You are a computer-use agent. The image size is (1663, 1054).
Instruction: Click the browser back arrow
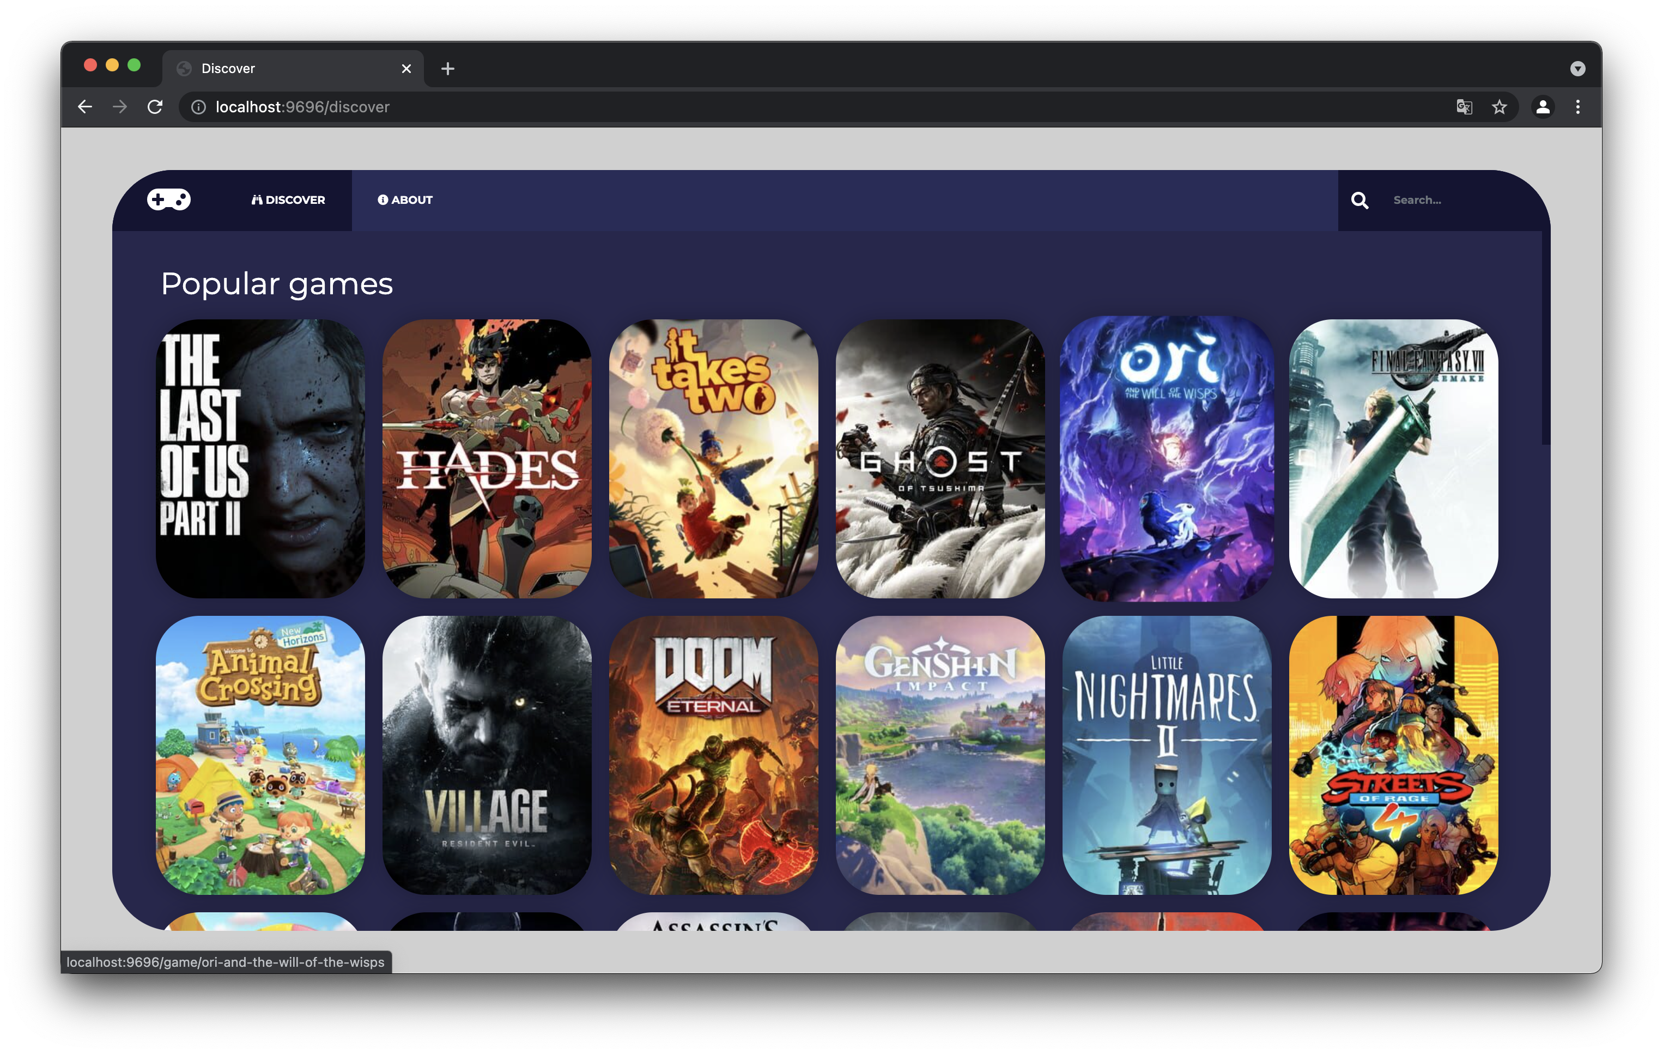point(85,107)
